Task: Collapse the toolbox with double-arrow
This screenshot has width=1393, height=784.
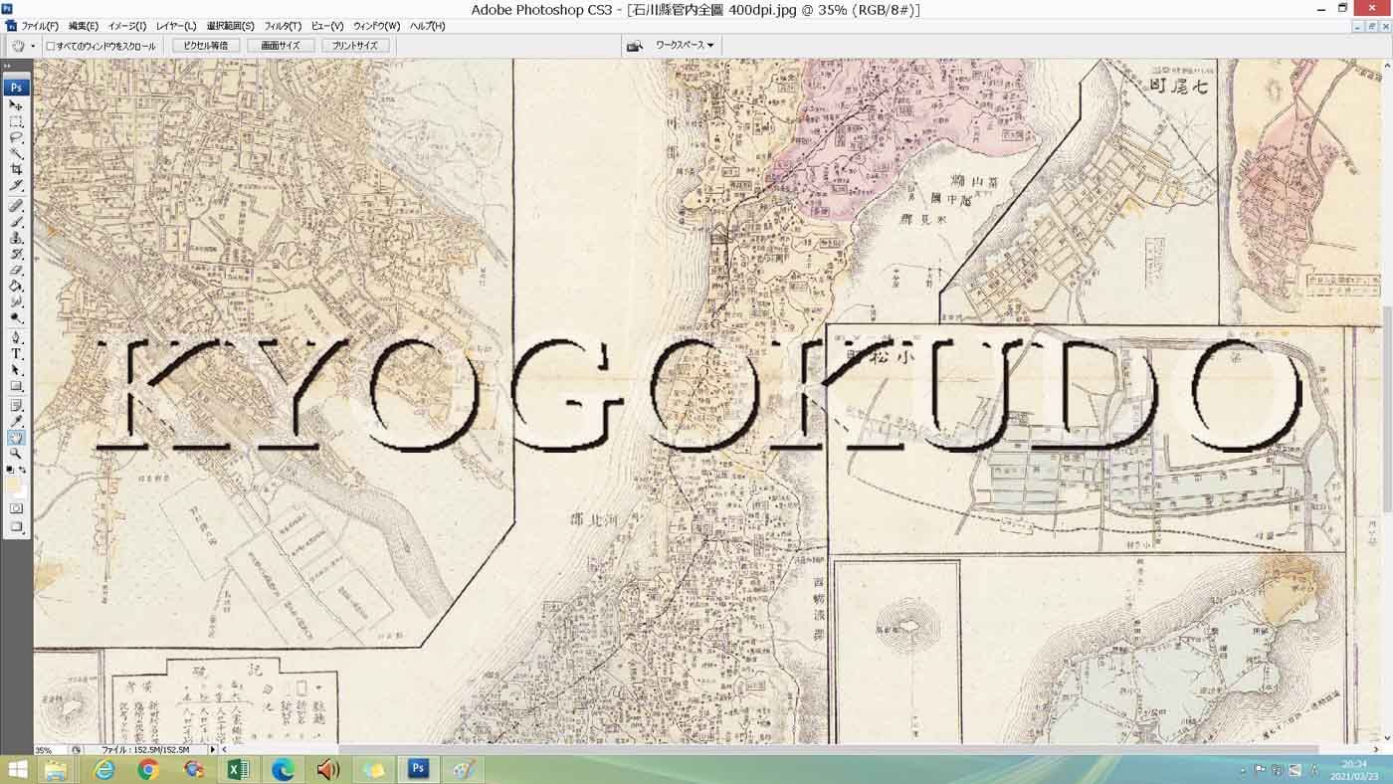Action: point(8,67)
